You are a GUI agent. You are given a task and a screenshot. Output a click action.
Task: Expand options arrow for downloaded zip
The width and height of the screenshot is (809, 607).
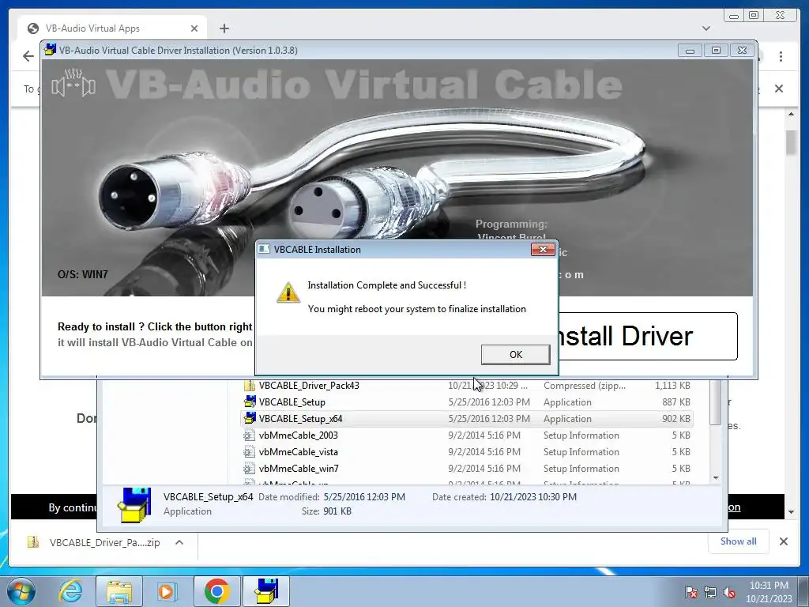point(179,542)
